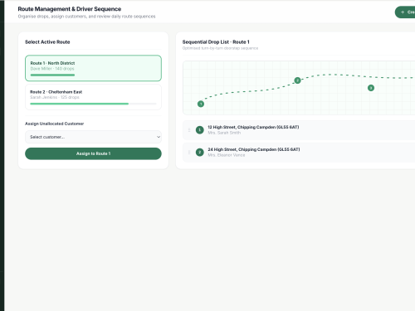Click Sequential Drop List - Route 1 heading
Image resolution: width=415 pixels, height=311 pixels.
coord(216,42)
